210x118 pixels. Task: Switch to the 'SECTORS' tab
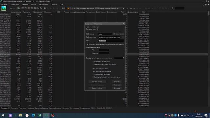pos(109,108)
